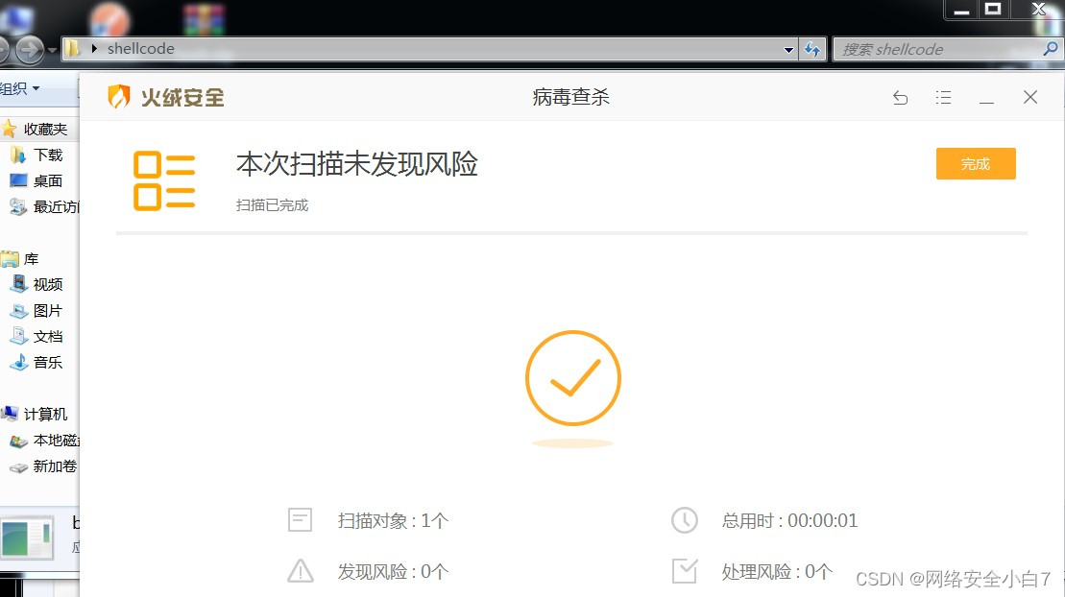The image size is (1065, 597).
Task: Click the 发现风险：0个 text
Action: 394,572
